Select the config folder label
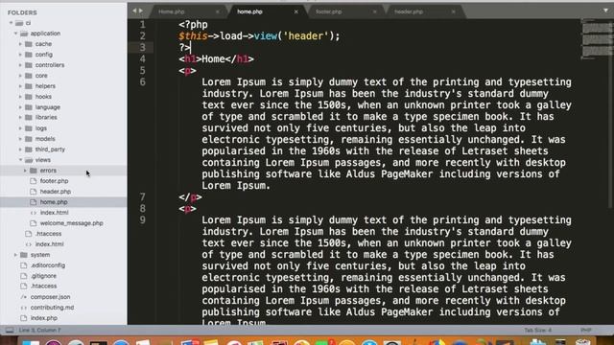The height and width of the screenshot is (345, 614). pos(44,55)
